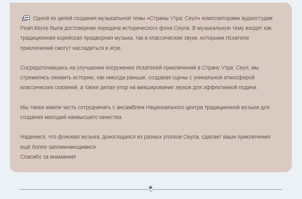Screen dimensions: 302x199
Task: Click the words "Pearl Abyss"
Action: (x=34, y=28)
